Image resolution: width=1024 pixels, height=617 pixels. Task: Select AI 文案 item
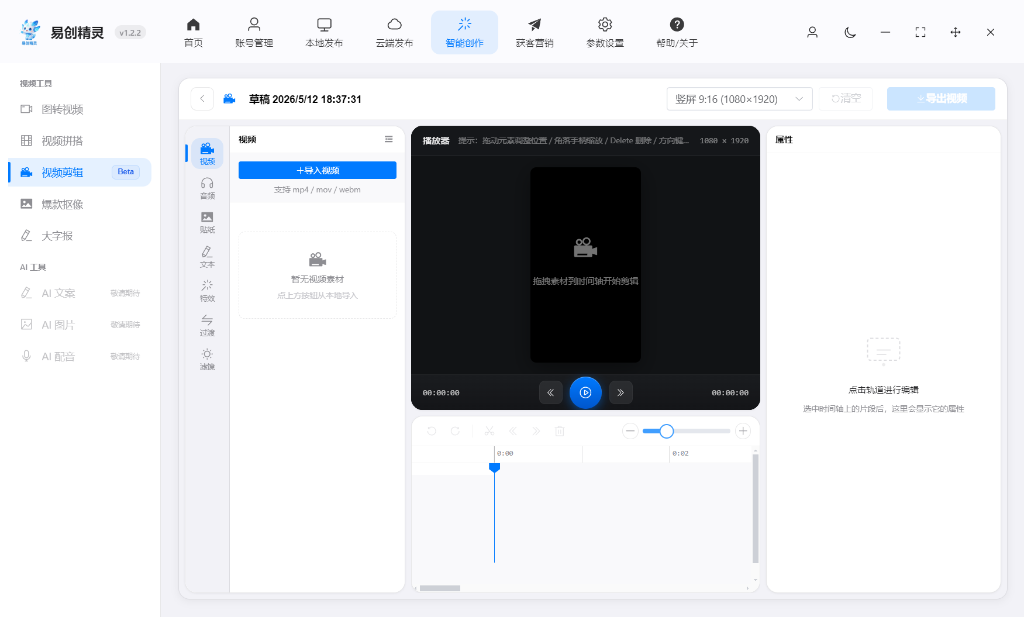(x=80, y=293)
